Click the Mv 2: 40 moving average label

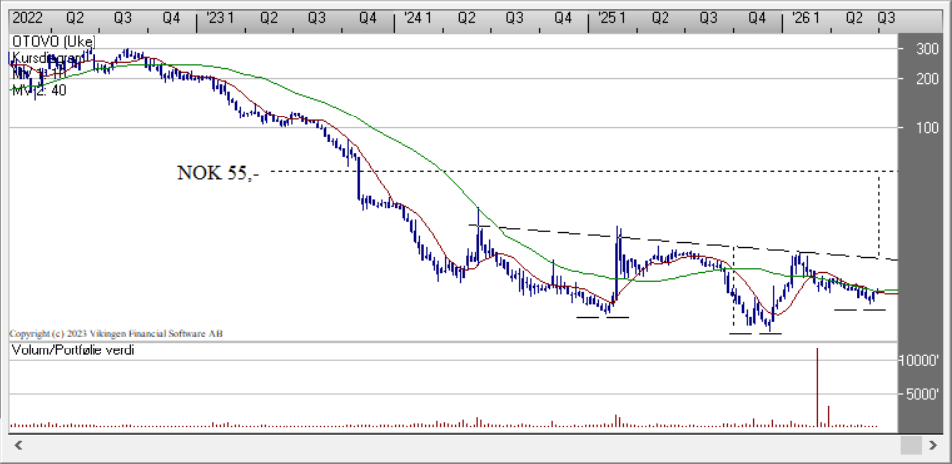(39, 90)
